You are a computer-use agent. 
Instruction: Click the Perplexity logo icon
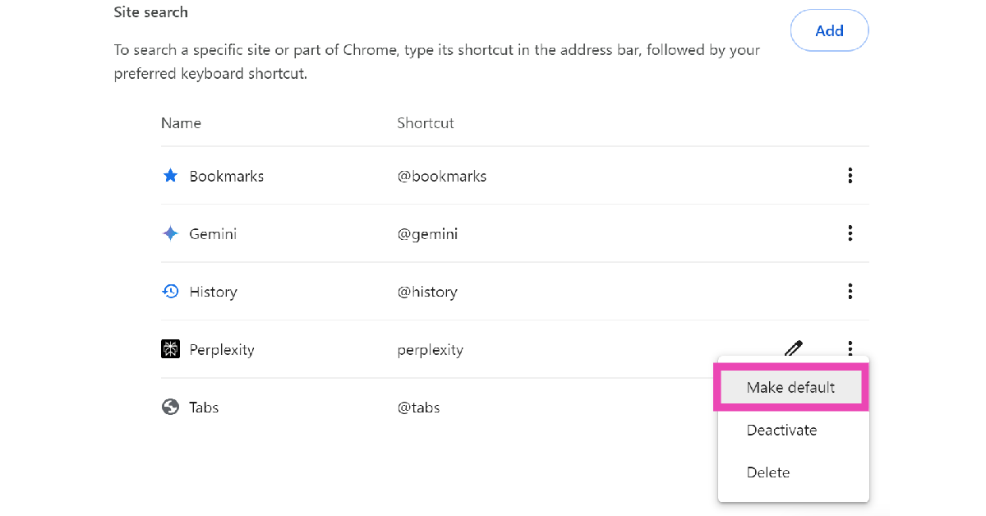point(170,349)
